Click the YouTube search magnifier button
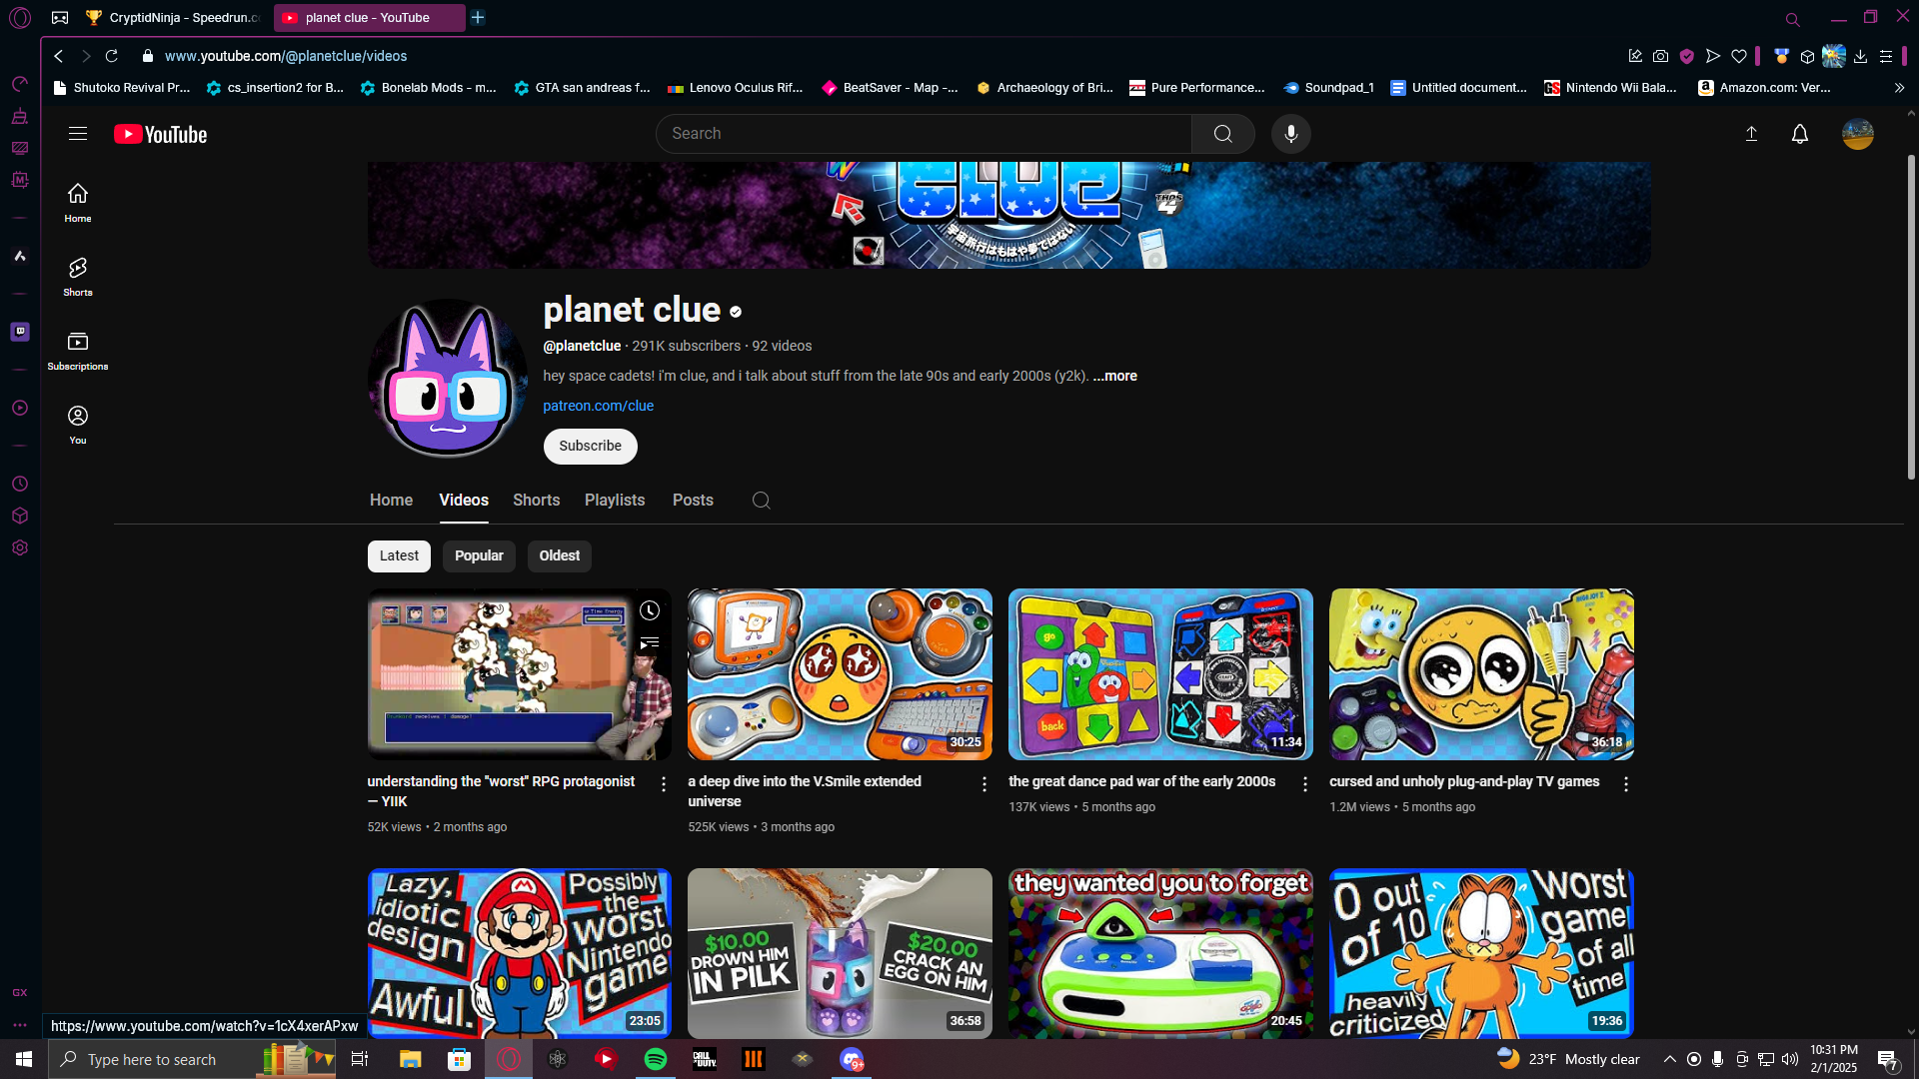Viewport: 1919px width, 1079px height. coord(1222,134)
